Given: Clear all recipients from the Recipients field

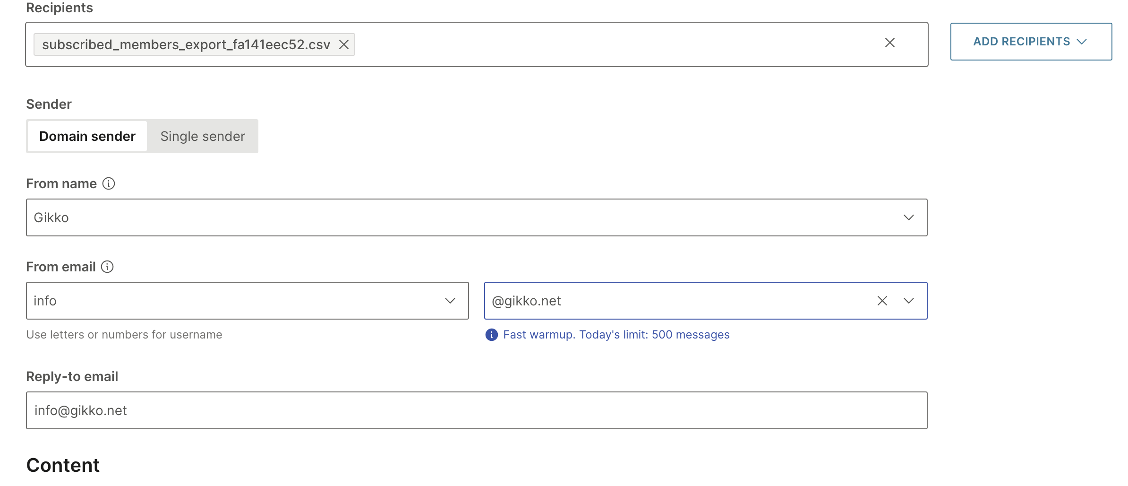Looking at the screenshot, I should (x=889, y=43).
